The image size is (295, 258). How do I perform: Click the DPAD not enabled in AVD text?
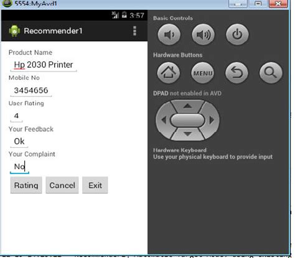tap(187, 93)
